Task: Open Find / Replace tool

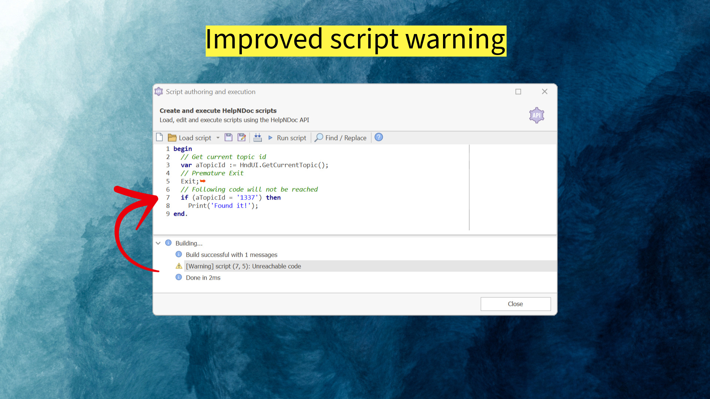Action: pyautogui.click(x=341, y=138)
